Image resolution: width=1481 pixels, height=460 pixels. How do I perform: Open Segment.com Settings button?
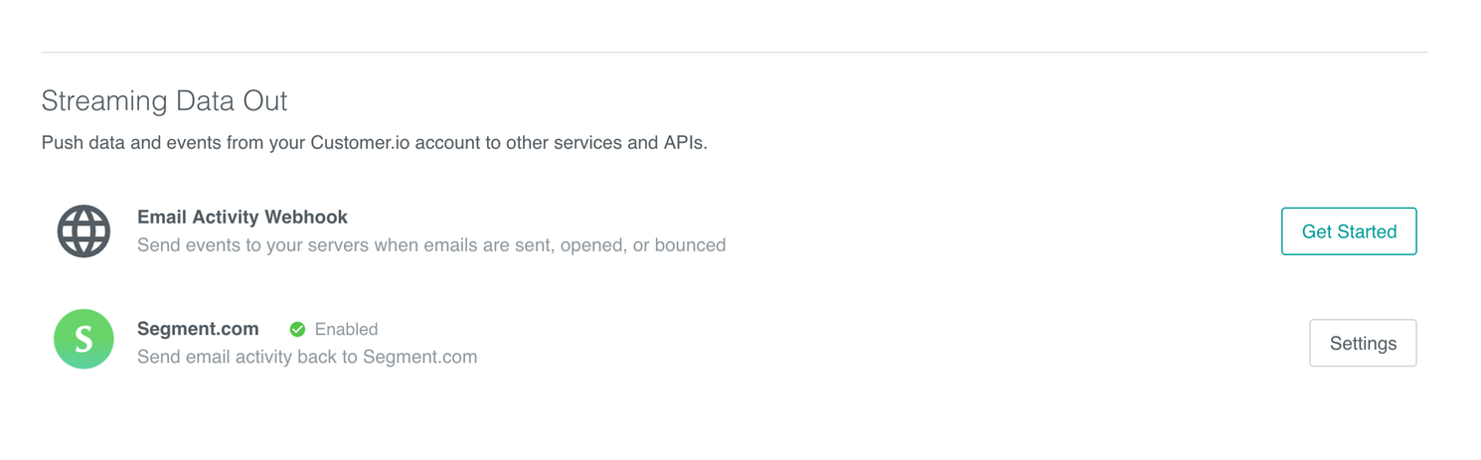pyautogui.click(x=1362, y=343)
